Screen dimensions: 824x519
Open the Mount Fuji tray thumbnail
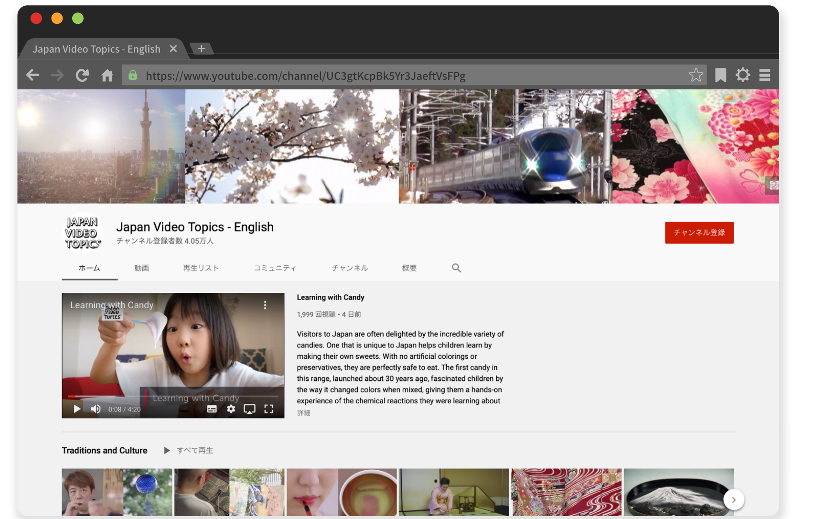(679, 492)
